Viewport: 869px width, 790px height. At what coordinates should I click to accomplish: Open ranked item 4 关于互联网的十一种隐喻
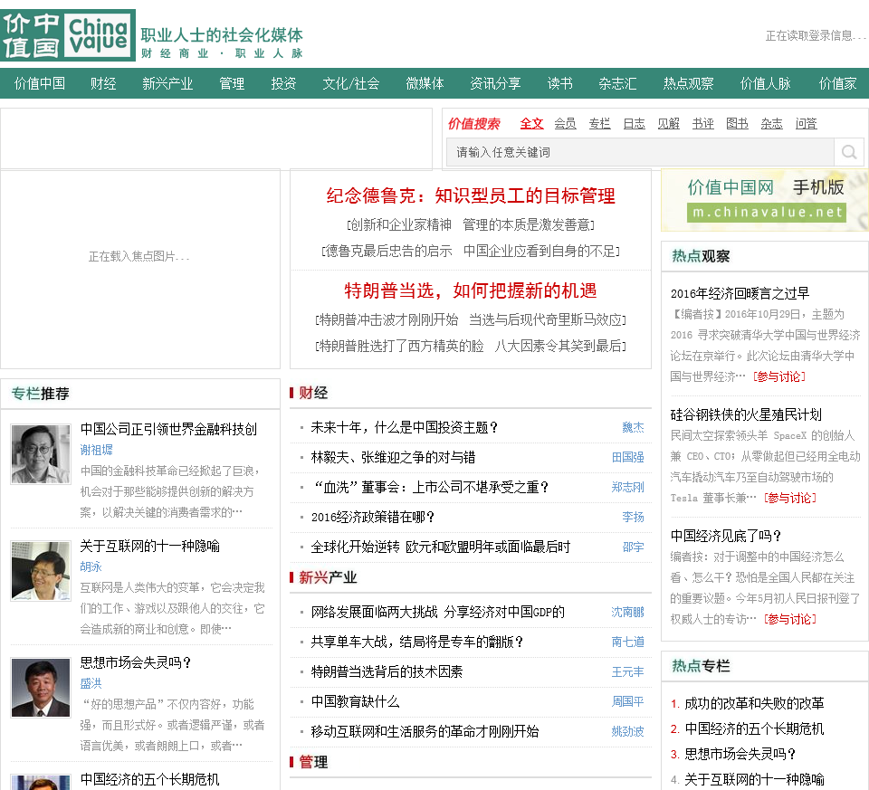pos(754,779)
